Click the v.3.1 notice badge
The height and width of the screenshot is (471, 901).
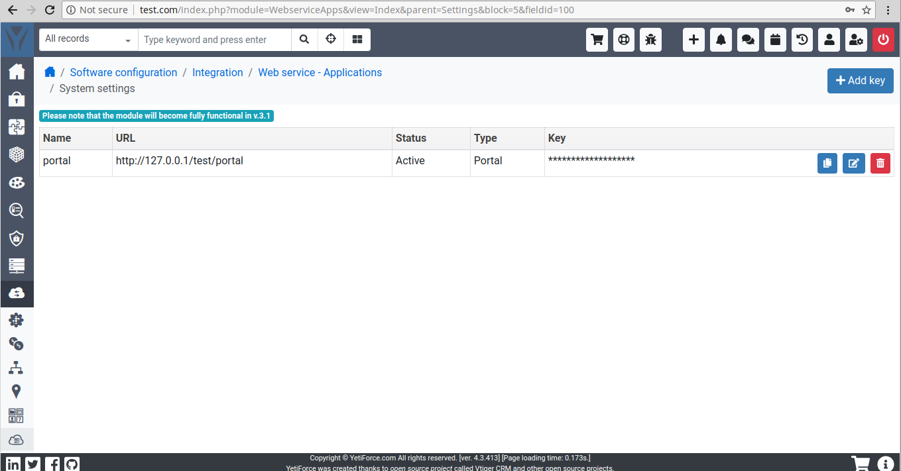(156, 116)
